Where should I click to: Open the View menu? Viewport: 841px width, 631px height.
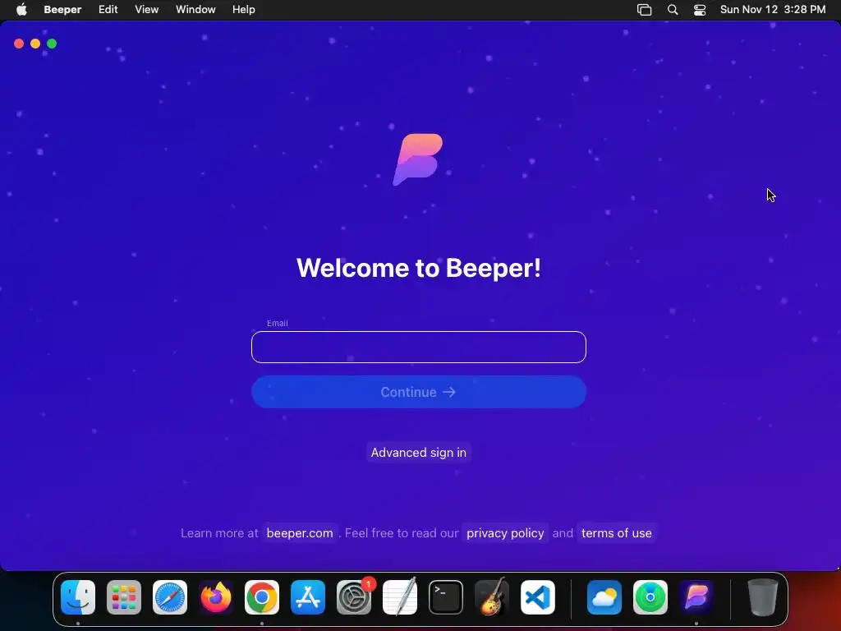click(146, 10)
